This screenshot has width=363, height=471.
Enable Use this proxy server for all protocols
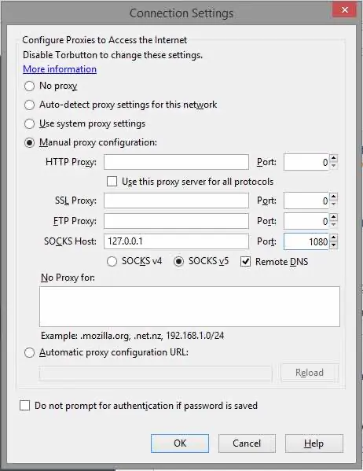(112, 182)
